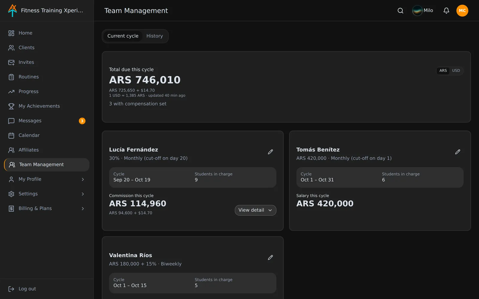
Task: Expand the My Profile chevron
Action: (x=83, y=179)
